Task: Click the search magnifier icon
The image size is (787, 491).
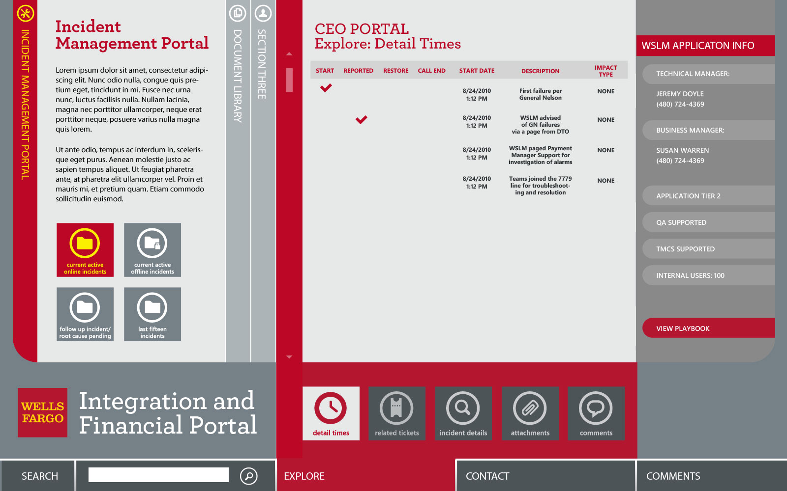Action: [249, 476]
